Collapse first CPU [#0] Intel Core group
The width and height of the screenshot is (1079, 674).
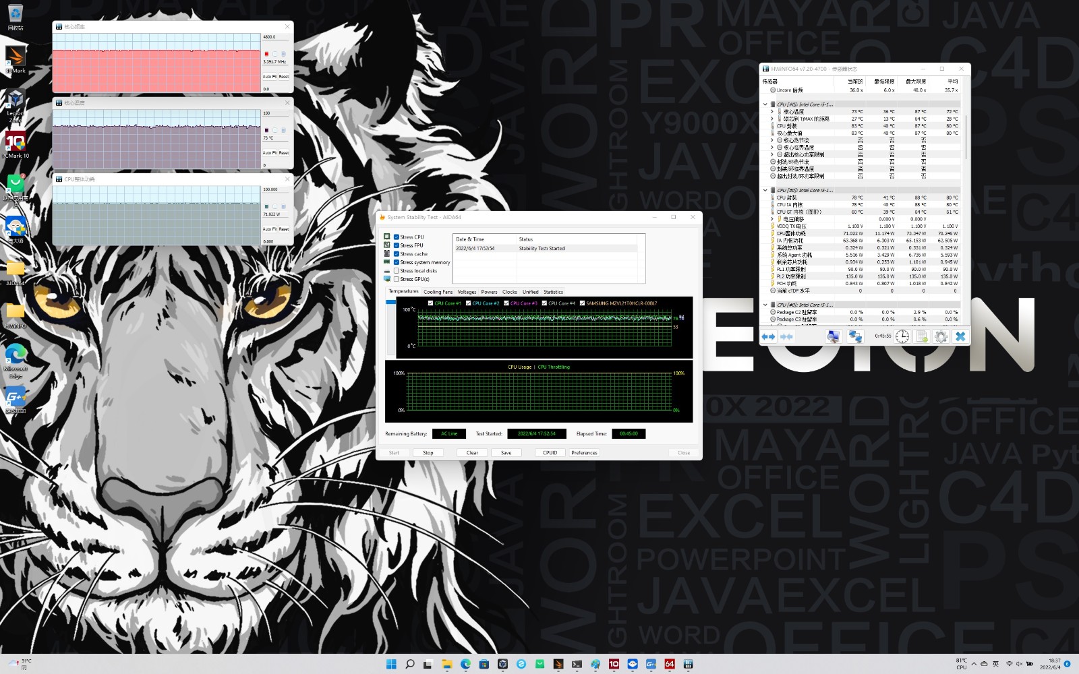pos(765,104)
